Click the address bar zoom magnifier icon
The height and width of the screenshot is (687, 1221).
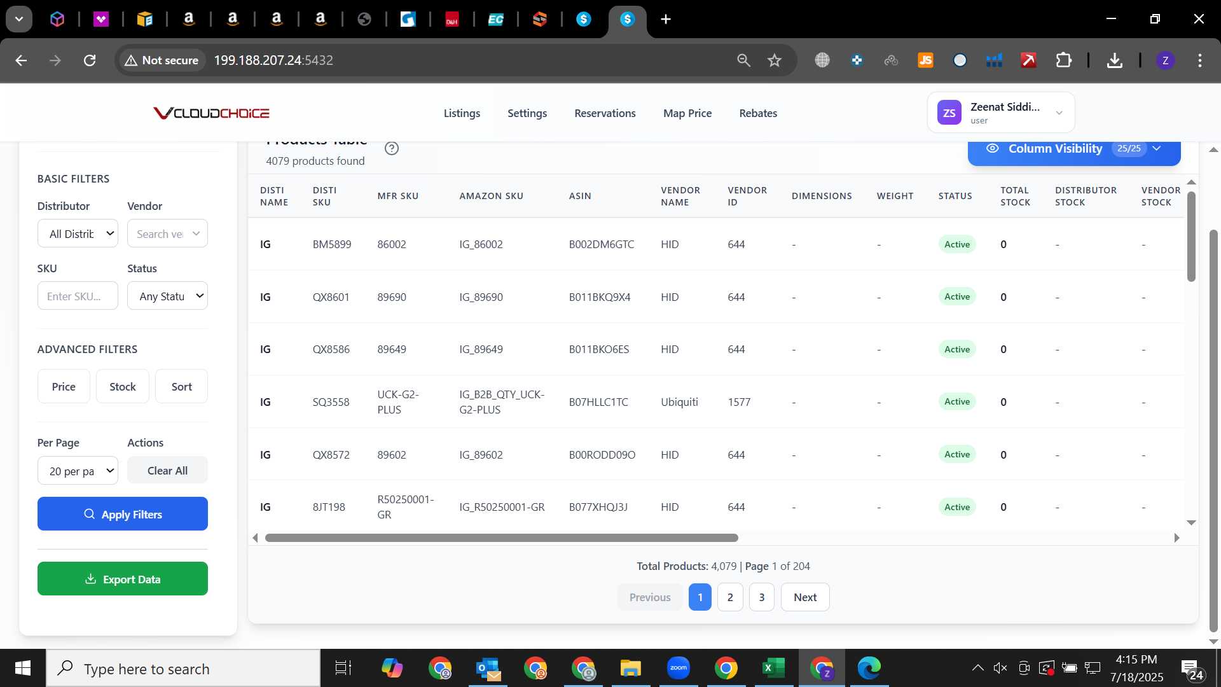(743, 60)
